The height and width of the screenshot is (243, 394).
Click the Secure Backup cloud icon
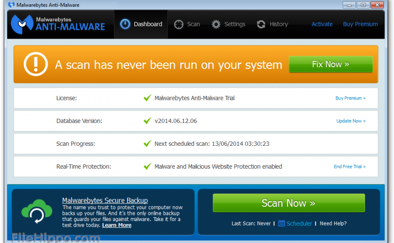[x=36, y=212]
